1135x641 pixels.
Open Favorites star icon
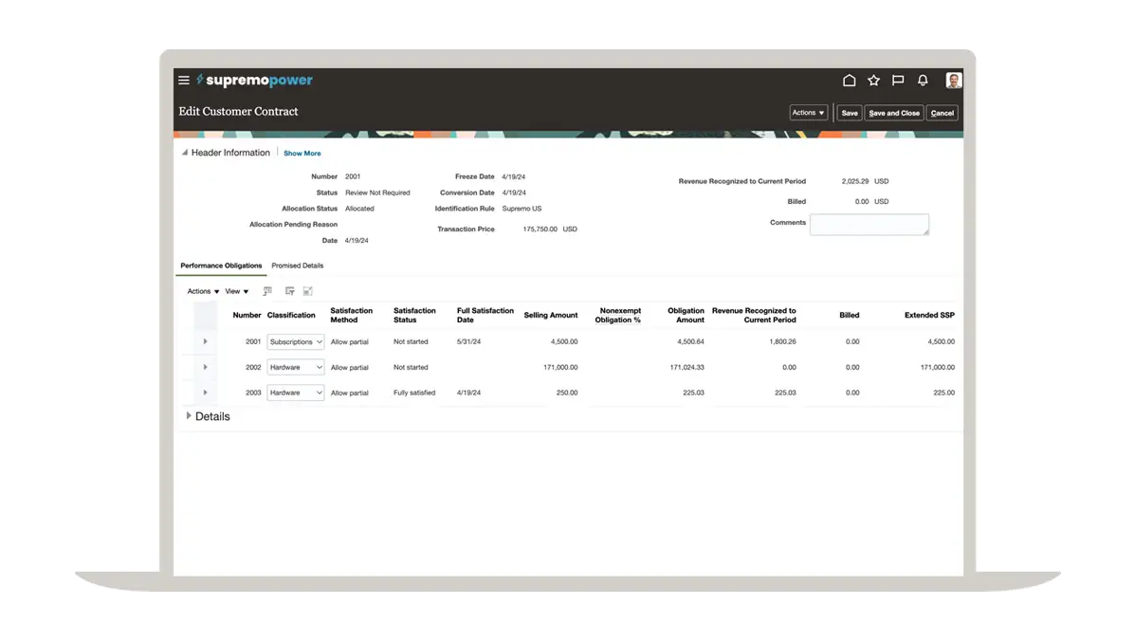tap(874, 81)
